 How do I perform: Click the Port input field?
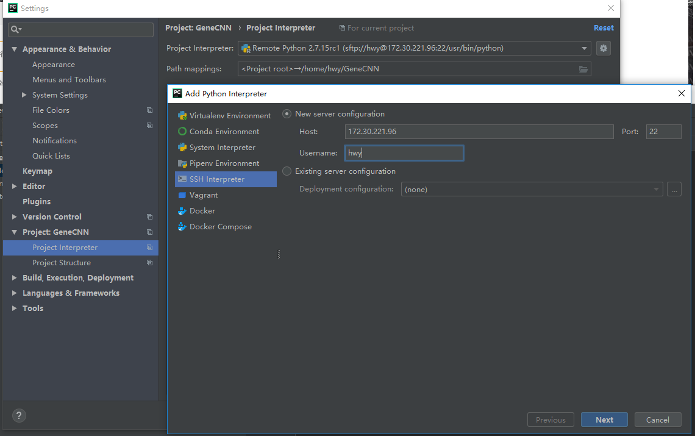click(663, 132)
